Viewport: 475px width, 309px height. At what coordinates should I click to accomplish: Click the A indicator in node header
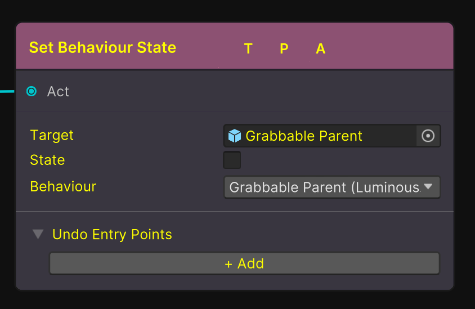point(321,49)
